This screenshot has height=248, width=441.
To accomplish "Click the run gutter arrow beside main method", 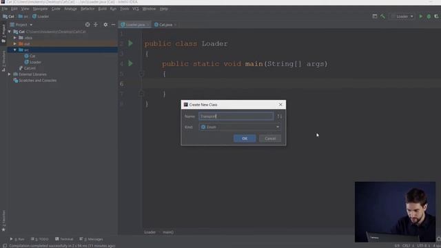I will pyautogui.click(x=130, y=63).
